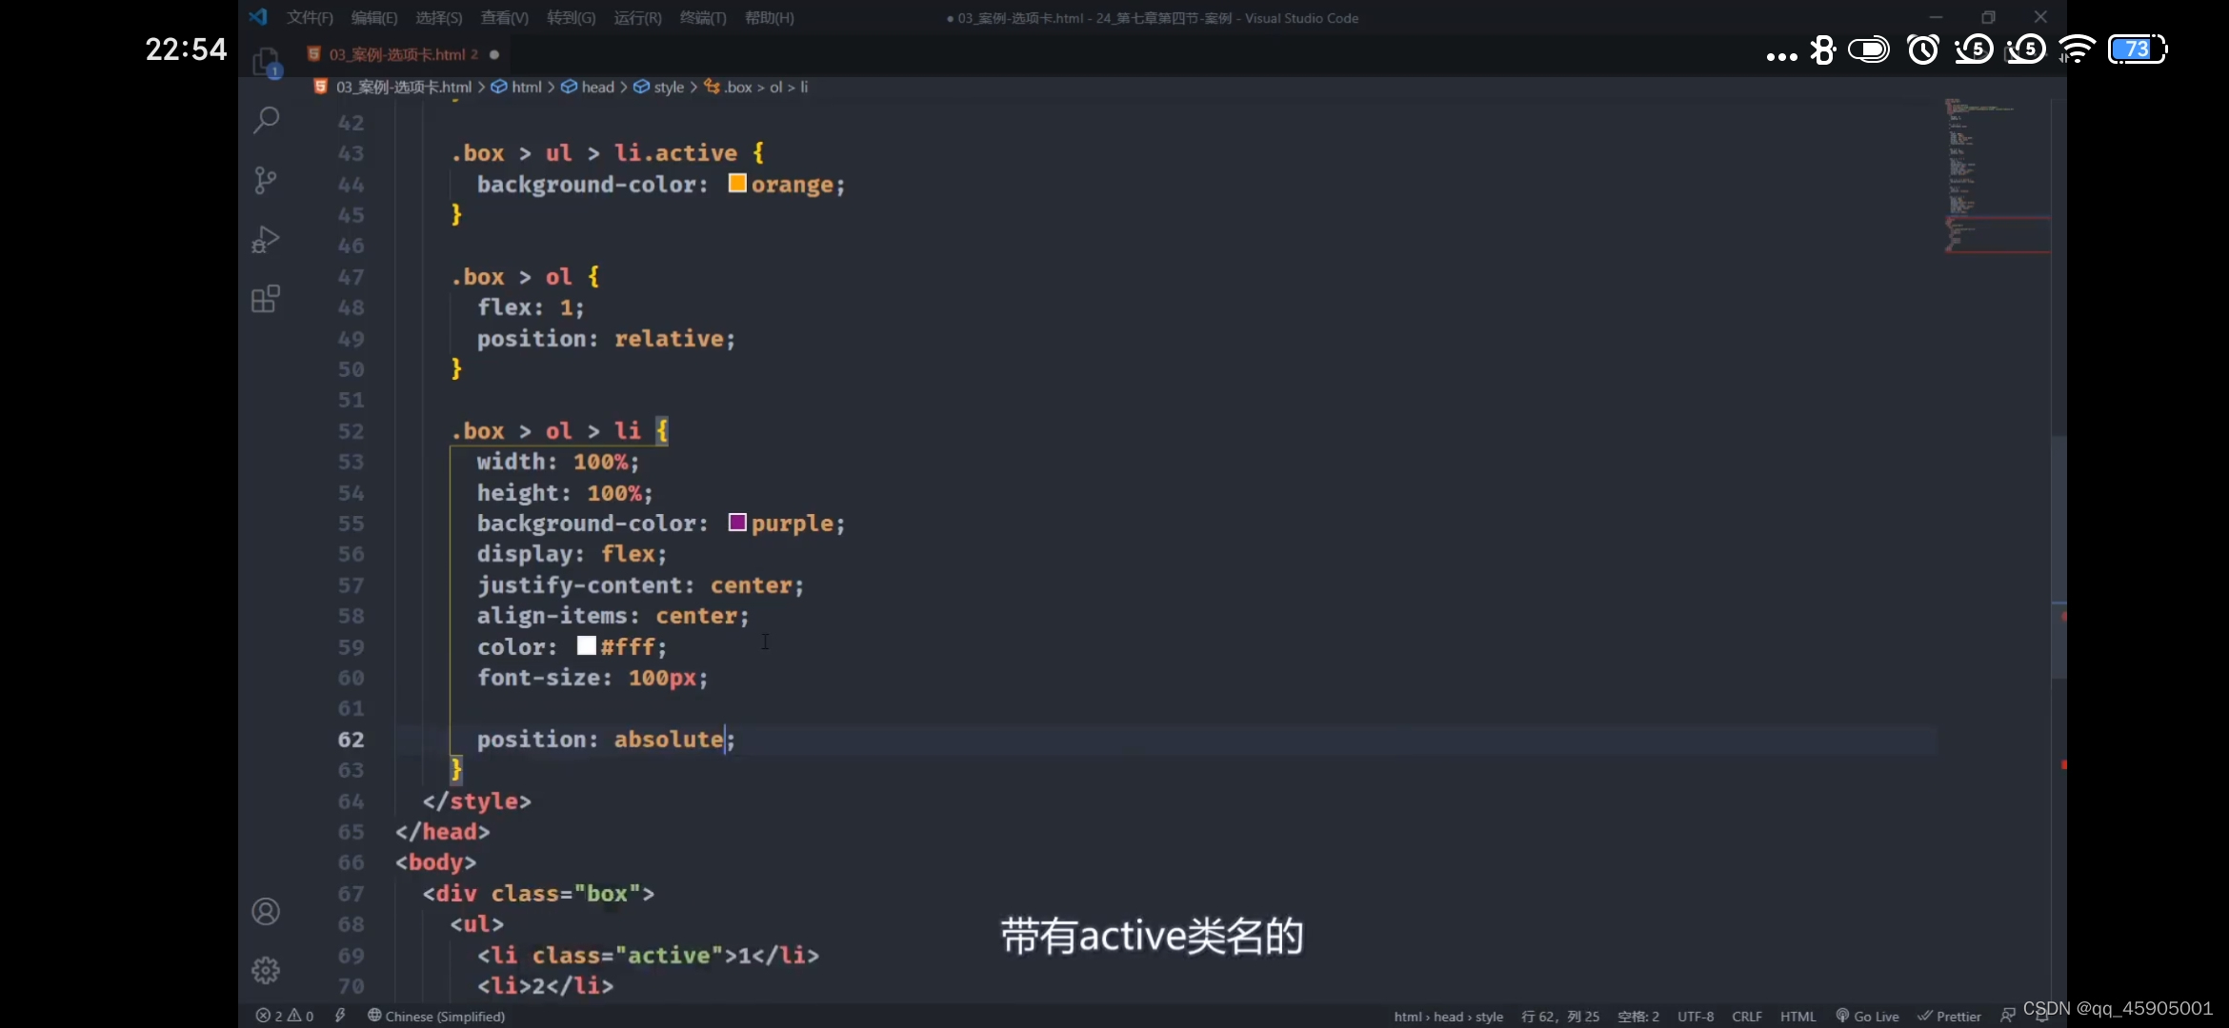2229x1028 pixels.
Task: Expand the style breadcrumb item
Action: pos(669,87)
